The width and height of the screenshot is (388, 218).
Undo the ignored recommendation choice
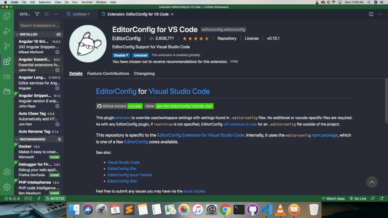coord(234,61)
